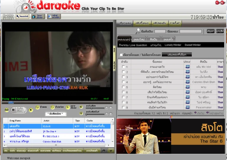Click the เล่นแบบสุ่ม shuffle play button
This screenshot has width=227, height=160.
click(x=21, y=151)
